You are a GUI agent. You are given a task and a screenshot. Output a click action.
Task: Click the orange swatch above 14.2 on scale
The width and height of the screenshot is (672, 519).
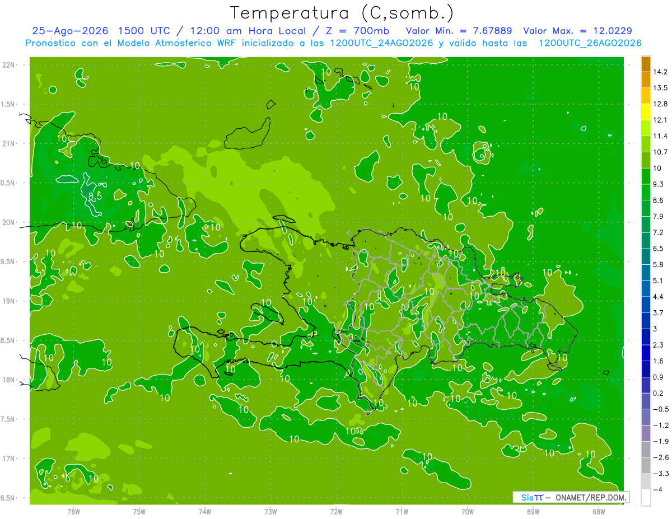click(646, 64)
